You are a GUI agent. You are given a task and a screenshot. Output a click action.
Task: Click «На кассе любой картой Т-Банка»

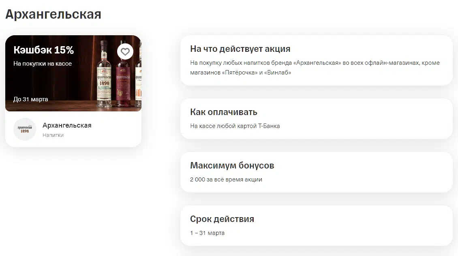coord(235,126)
